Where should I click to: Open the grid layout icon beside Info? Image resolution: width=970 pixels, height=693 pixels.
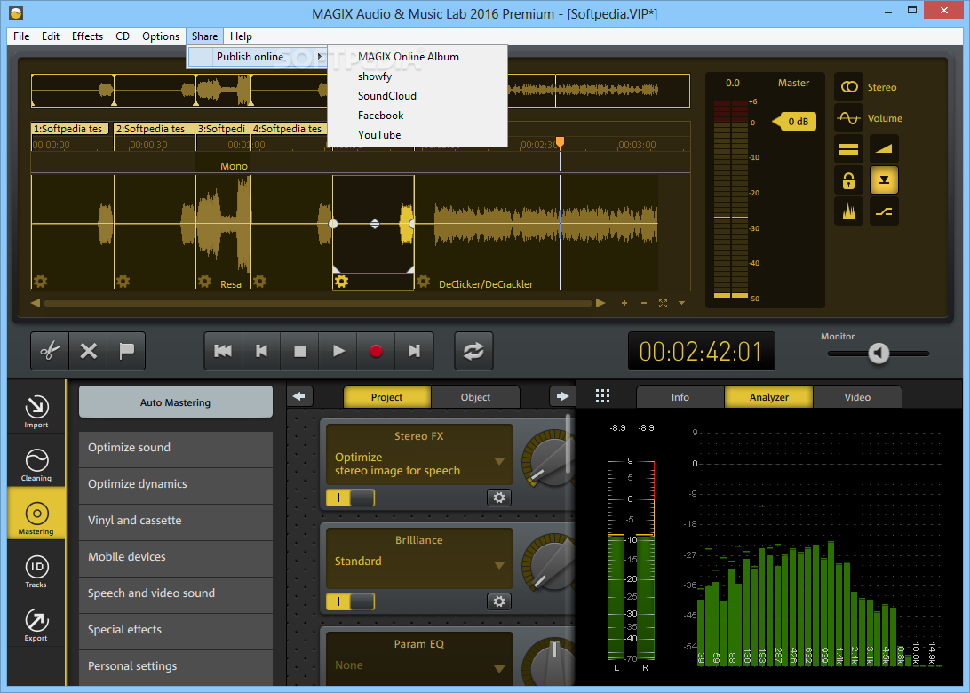tap(602, 396)
